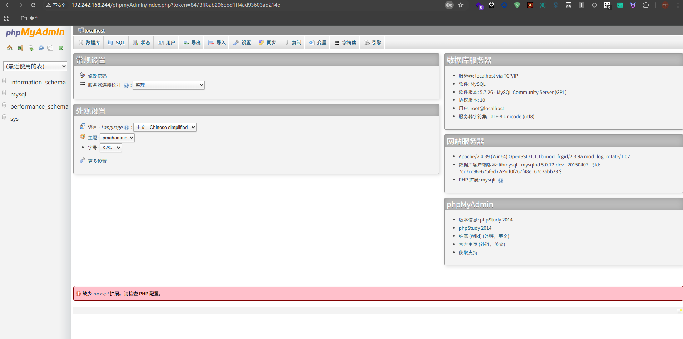Click the error icon in mcrypt warning
The width and height of the screenshot is (683, 339).
[78, 294]
